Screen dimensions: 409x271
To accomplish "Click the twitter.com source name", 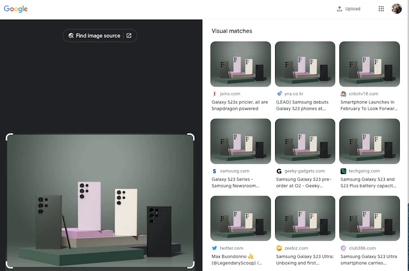I will (231, 248).
